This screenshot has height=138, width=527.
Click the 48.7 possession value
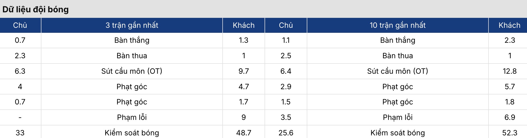pyautogui.click(x=244, y=133)
